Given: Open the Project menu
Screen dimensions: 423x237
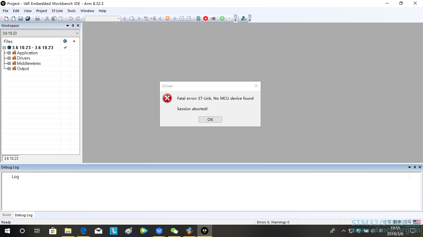Looking at the screenshot, I should click(x=42, y=11).
